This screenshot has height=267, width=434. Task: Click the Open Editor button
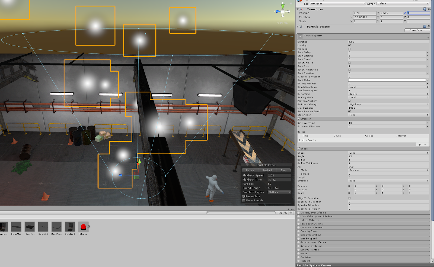point(417,30)
